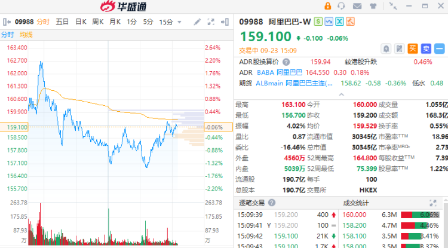Click the 最低 value 156.700
This screenshot has height=248, width=448.
click(293, 115)
